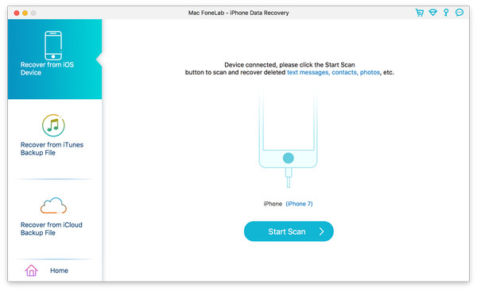Screen dimensions: 477x291
Task: Start the device scan
Action: (289, 232)
